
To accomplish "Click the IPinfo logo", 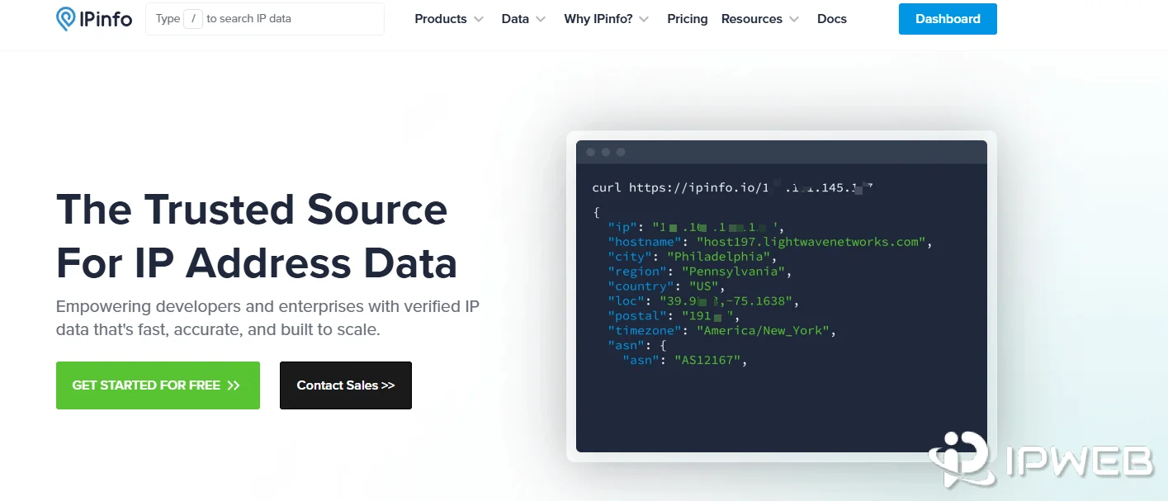I will coord(93,18).
